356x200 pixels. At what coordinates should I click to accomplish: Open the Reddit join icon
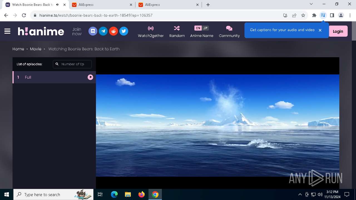pyautogui.click(x=113, y=31)
